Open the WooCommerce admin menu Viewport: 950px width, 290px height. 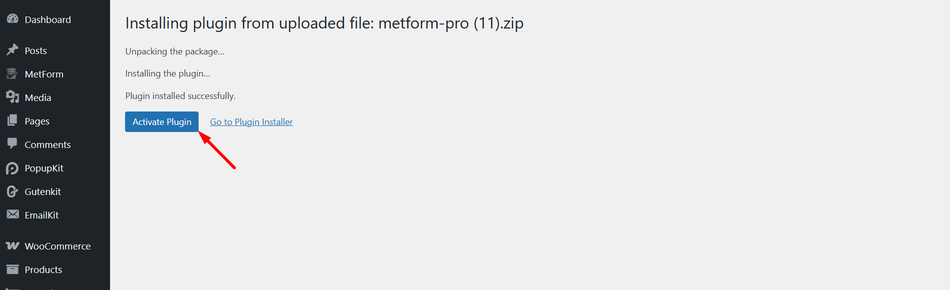click(58, 245)
